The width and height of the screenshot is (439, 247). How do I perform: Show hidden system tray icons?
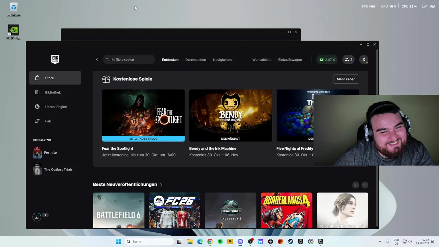click(380, 242)
